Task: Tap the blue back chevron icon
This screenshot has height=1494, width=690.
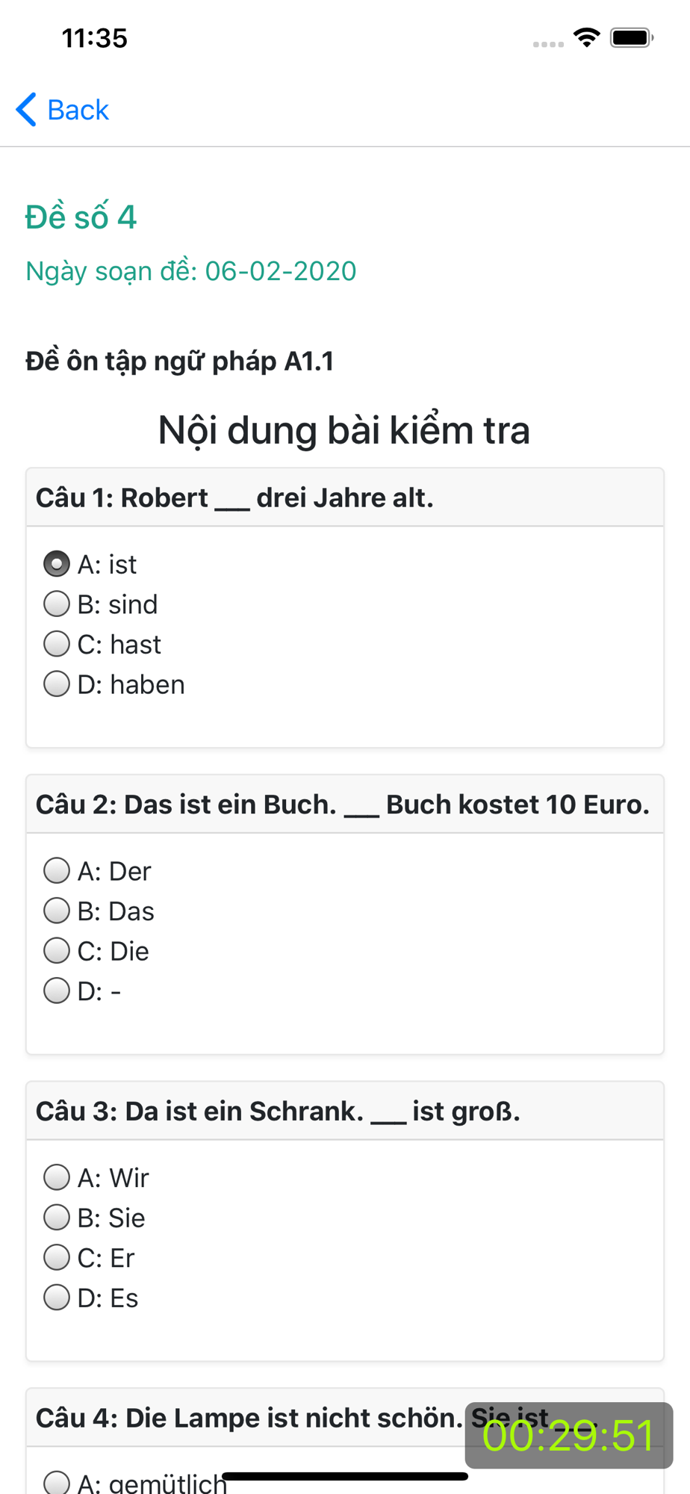Action: (26, 110)
